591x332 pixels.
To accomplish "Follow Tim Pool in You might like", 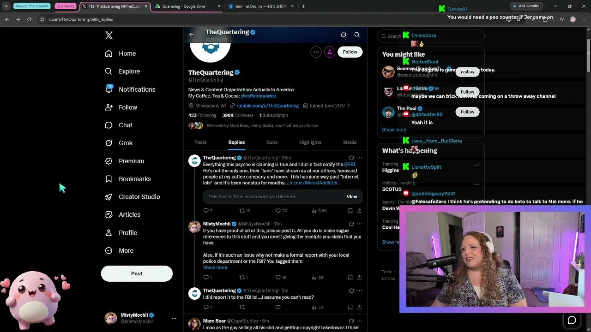I will tap(467, 112).
